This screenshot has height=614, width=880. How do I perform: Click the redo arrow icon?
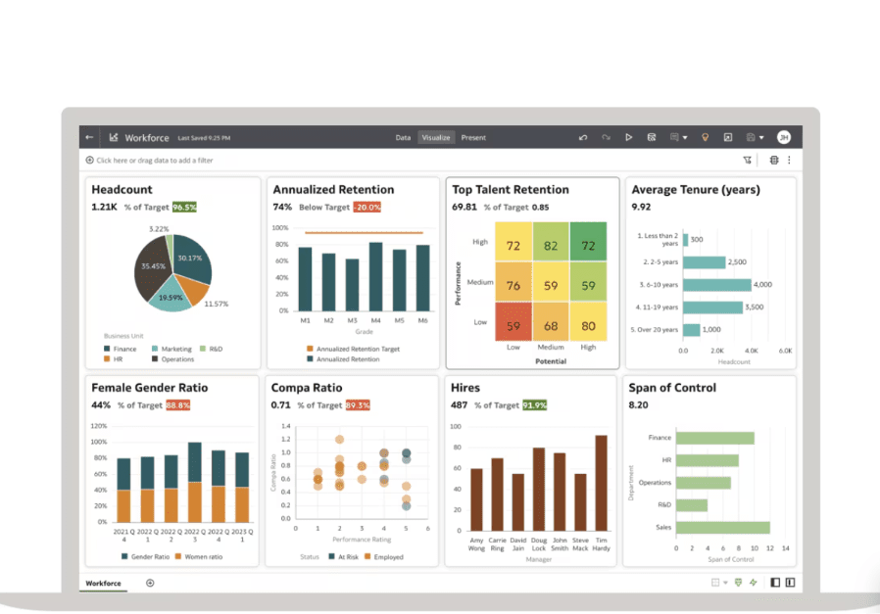point(607,138)
